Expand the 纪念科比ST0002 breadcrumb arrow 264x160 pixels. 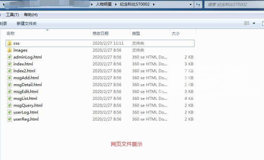[x=154, y=5]
